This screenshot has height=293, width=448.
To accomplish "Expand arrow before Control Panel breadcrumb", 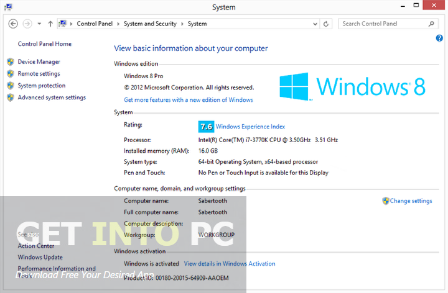I will pos(71,24).
